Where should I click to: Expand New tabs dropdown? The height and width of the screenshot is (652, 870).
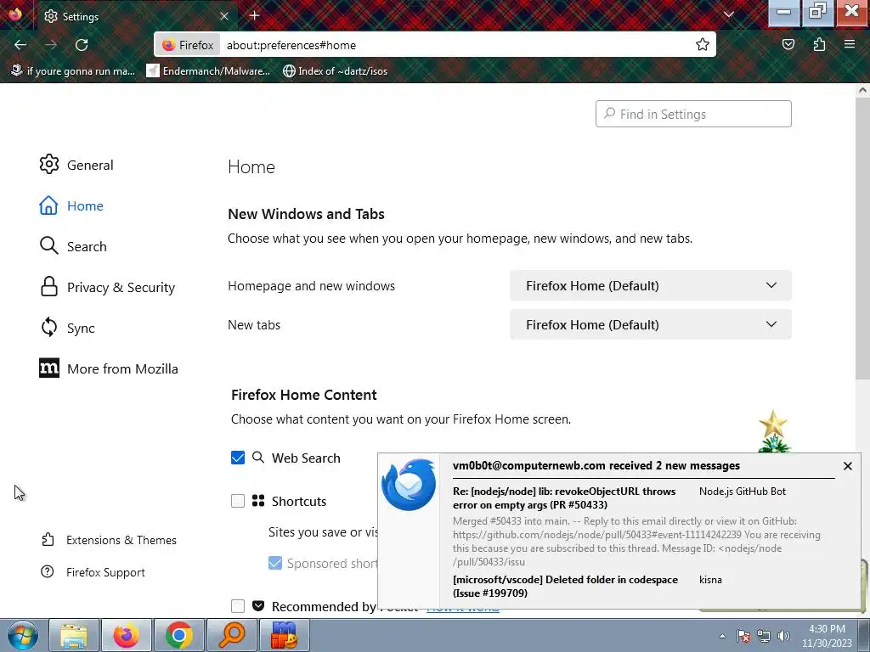tap(650, 324)
